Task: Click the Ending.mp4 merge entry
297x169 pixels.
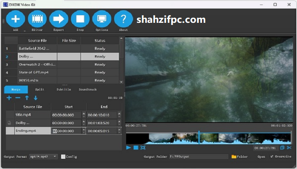Action: point(33,131)
